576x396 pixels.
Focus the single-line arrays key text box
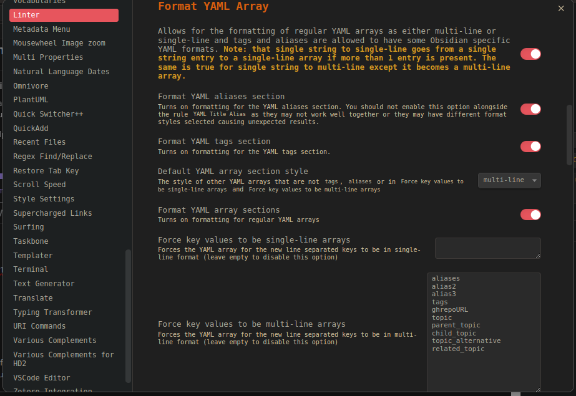point(488,248)
